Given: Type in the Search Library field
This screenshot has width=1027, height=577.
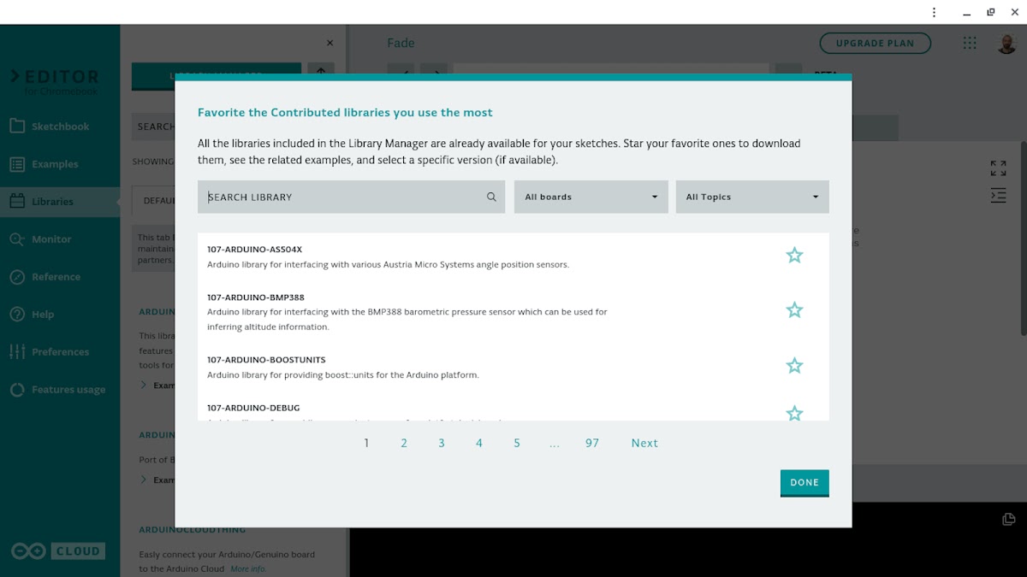Looking at the screenshot, I should click(342, 197).
